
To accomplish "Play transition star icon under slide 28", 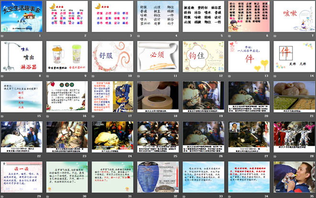I will coord(275,156).
